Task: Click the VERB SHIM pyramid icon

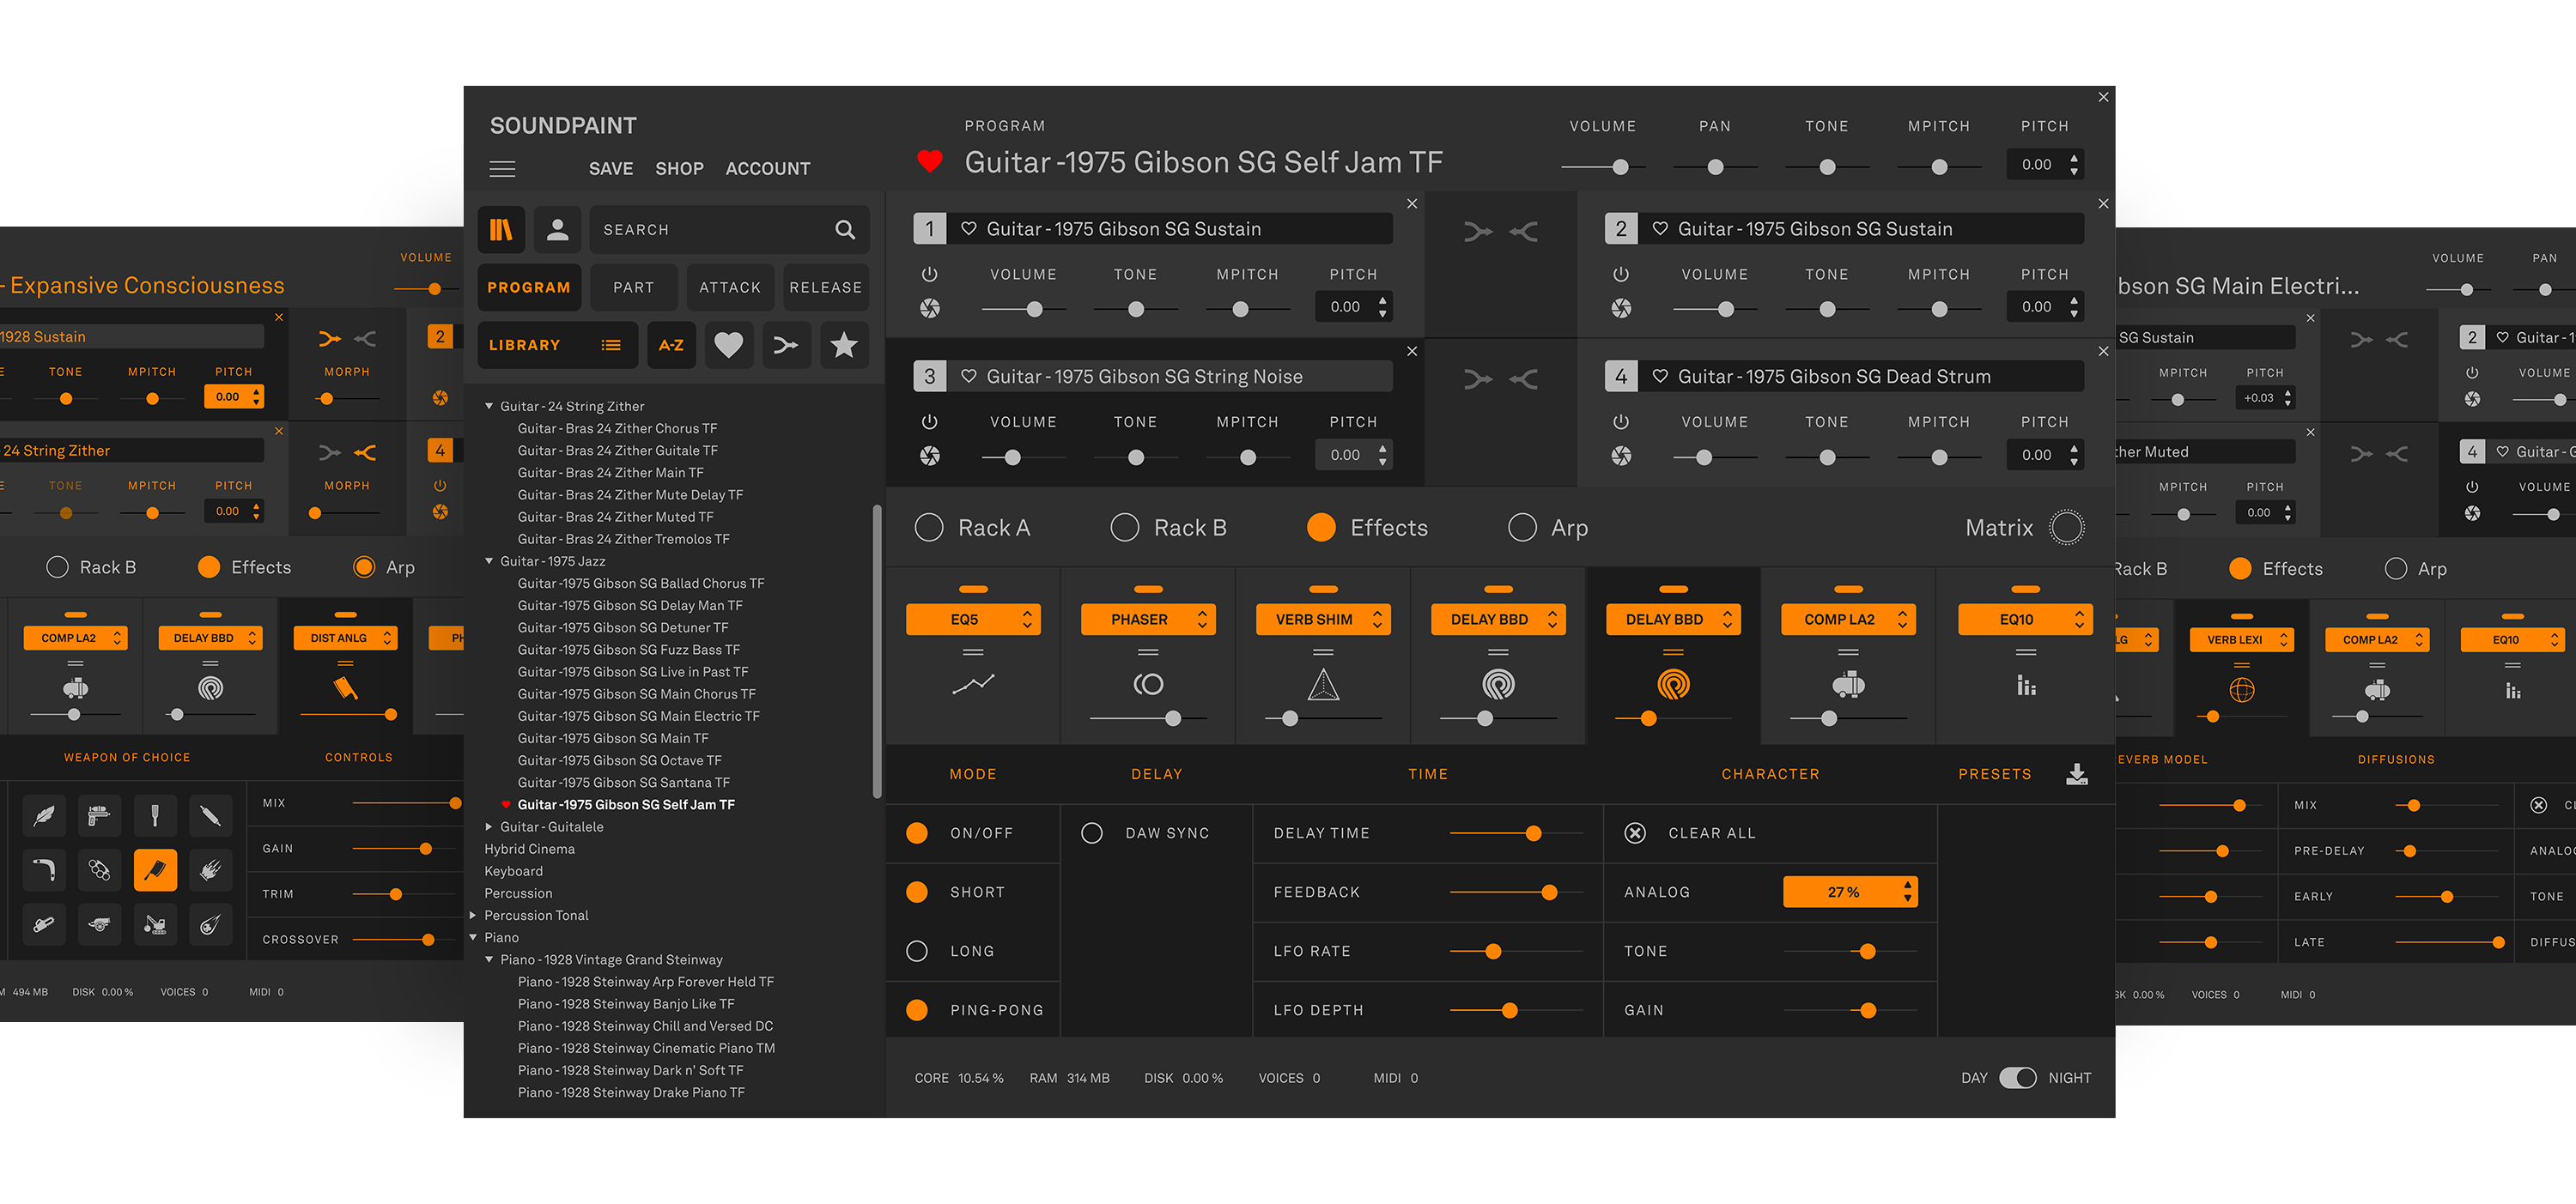Action: pyautogui.click(x=1323, y=685)
